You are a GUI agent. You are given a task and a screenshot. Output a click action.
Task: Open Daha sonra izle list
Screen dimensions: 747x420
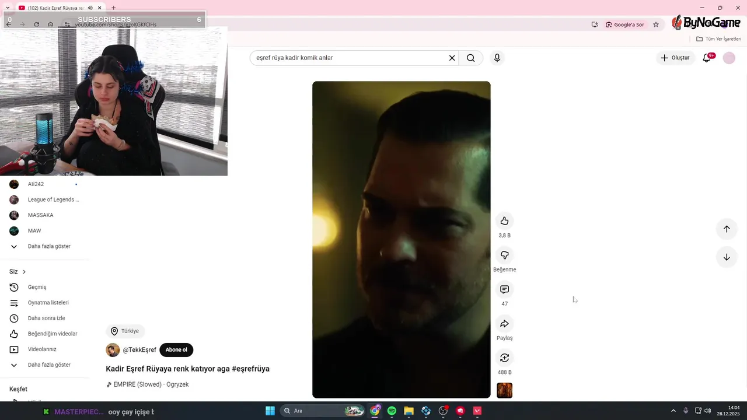point(44,318)
